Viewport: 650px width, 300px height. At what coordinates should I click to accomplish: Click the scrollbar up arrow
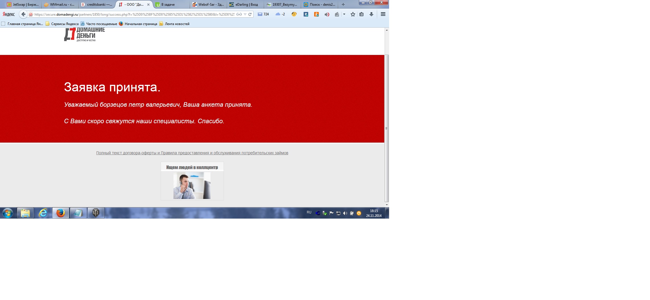(x=387, y=30)
